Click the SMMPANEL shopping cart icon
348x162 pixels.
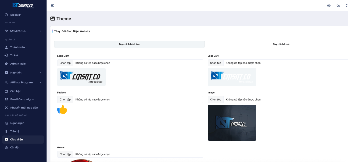click(6, 31)
